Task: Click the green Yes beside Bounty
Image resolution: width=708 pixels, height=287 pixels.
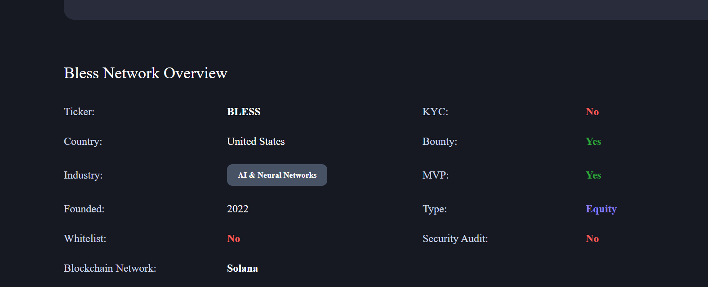Action: click(x=593, y=141)
